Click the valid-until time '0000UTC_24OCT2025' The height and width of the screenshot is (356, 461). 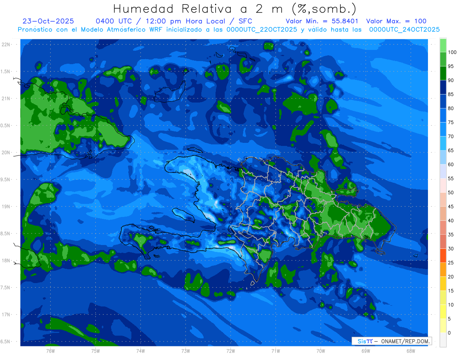[x=405, y=30]
